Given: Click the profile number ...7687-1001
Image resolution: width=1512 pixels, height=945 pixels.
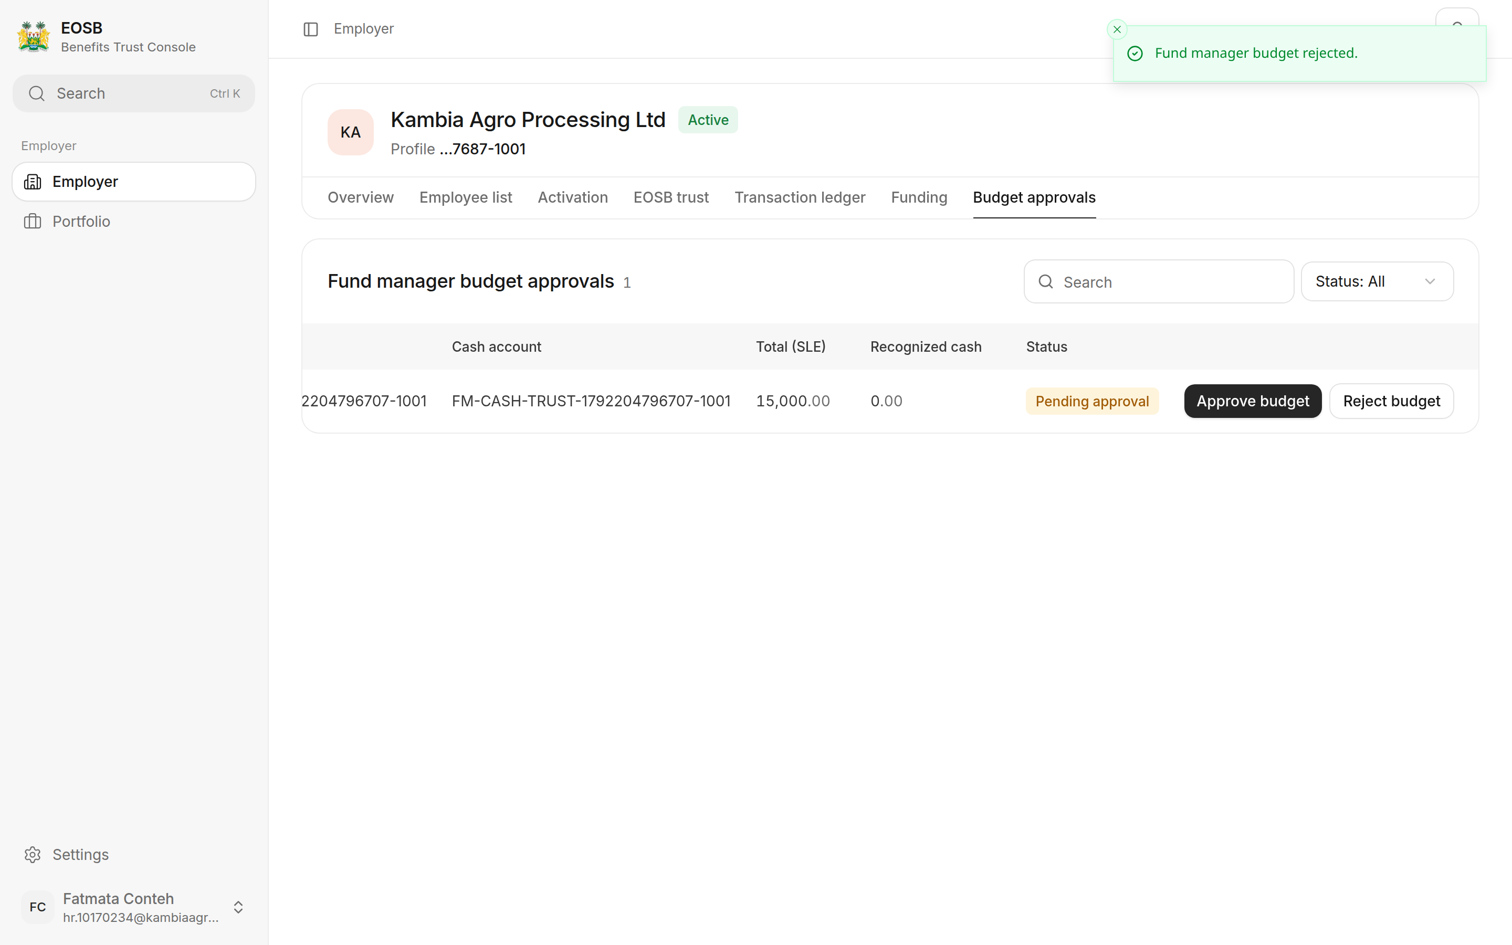Looking at the screenshot, I should [x=482, y=150].
